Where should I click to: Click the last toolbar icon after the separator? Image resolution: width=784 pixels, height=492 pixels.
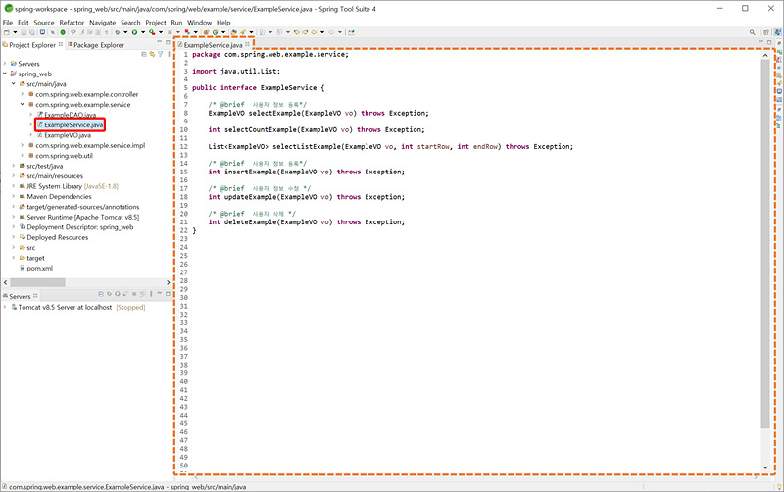pos(352,32)
